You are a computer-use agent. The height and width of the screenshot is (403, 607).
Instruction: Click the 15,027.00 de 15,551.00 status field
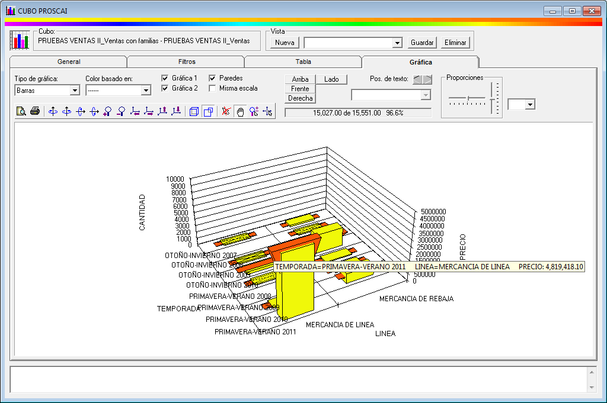click(358, 113)
